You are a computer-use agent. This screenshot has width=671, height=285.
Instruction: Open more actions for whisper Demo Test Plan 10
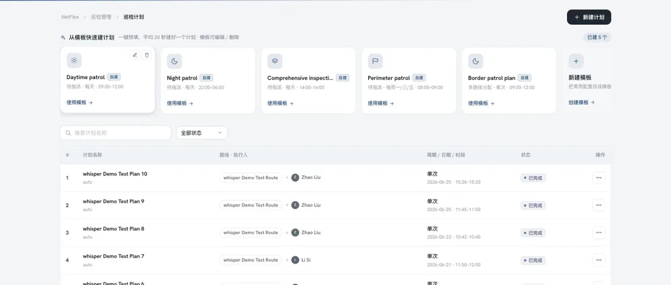click(598, 178)
